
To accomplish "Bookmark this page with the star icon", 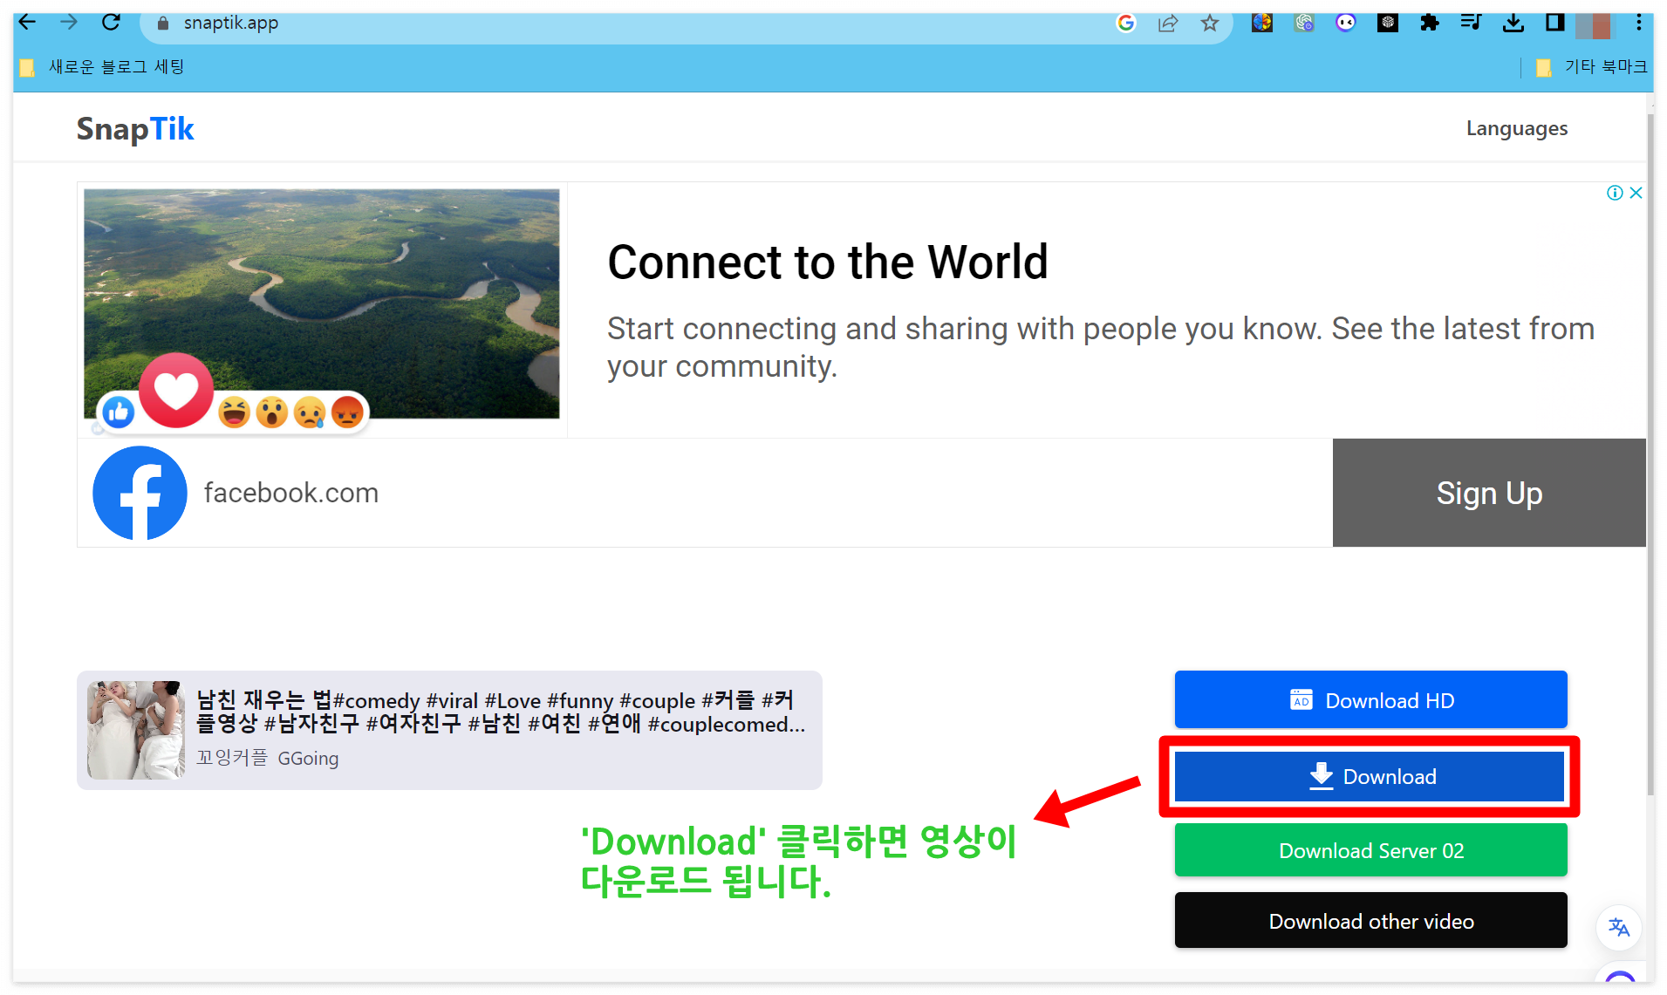I will tap(1210, 24).
